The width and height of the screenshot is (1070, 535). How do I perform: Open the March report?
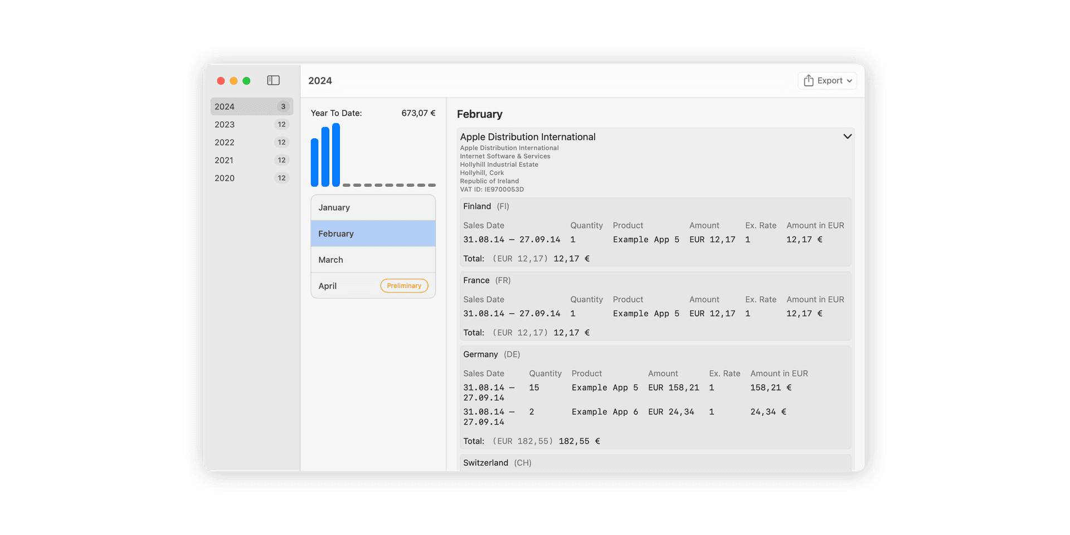(373, 260)
